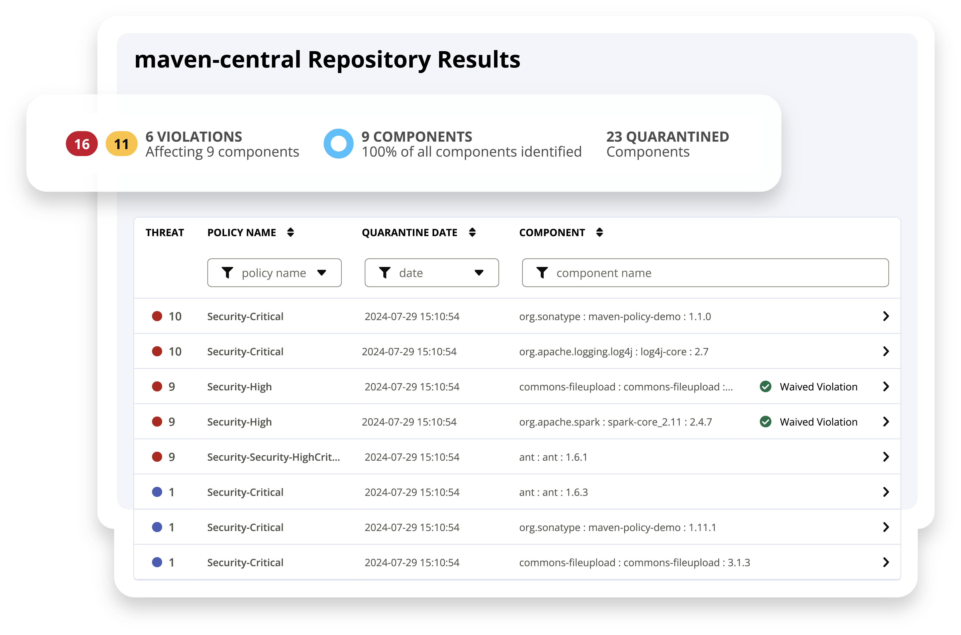The width and height of the screenshot is (961, 635).
Task: Click blue threat dot of ant 1.6.3
Action: click(x=157, y=492)
